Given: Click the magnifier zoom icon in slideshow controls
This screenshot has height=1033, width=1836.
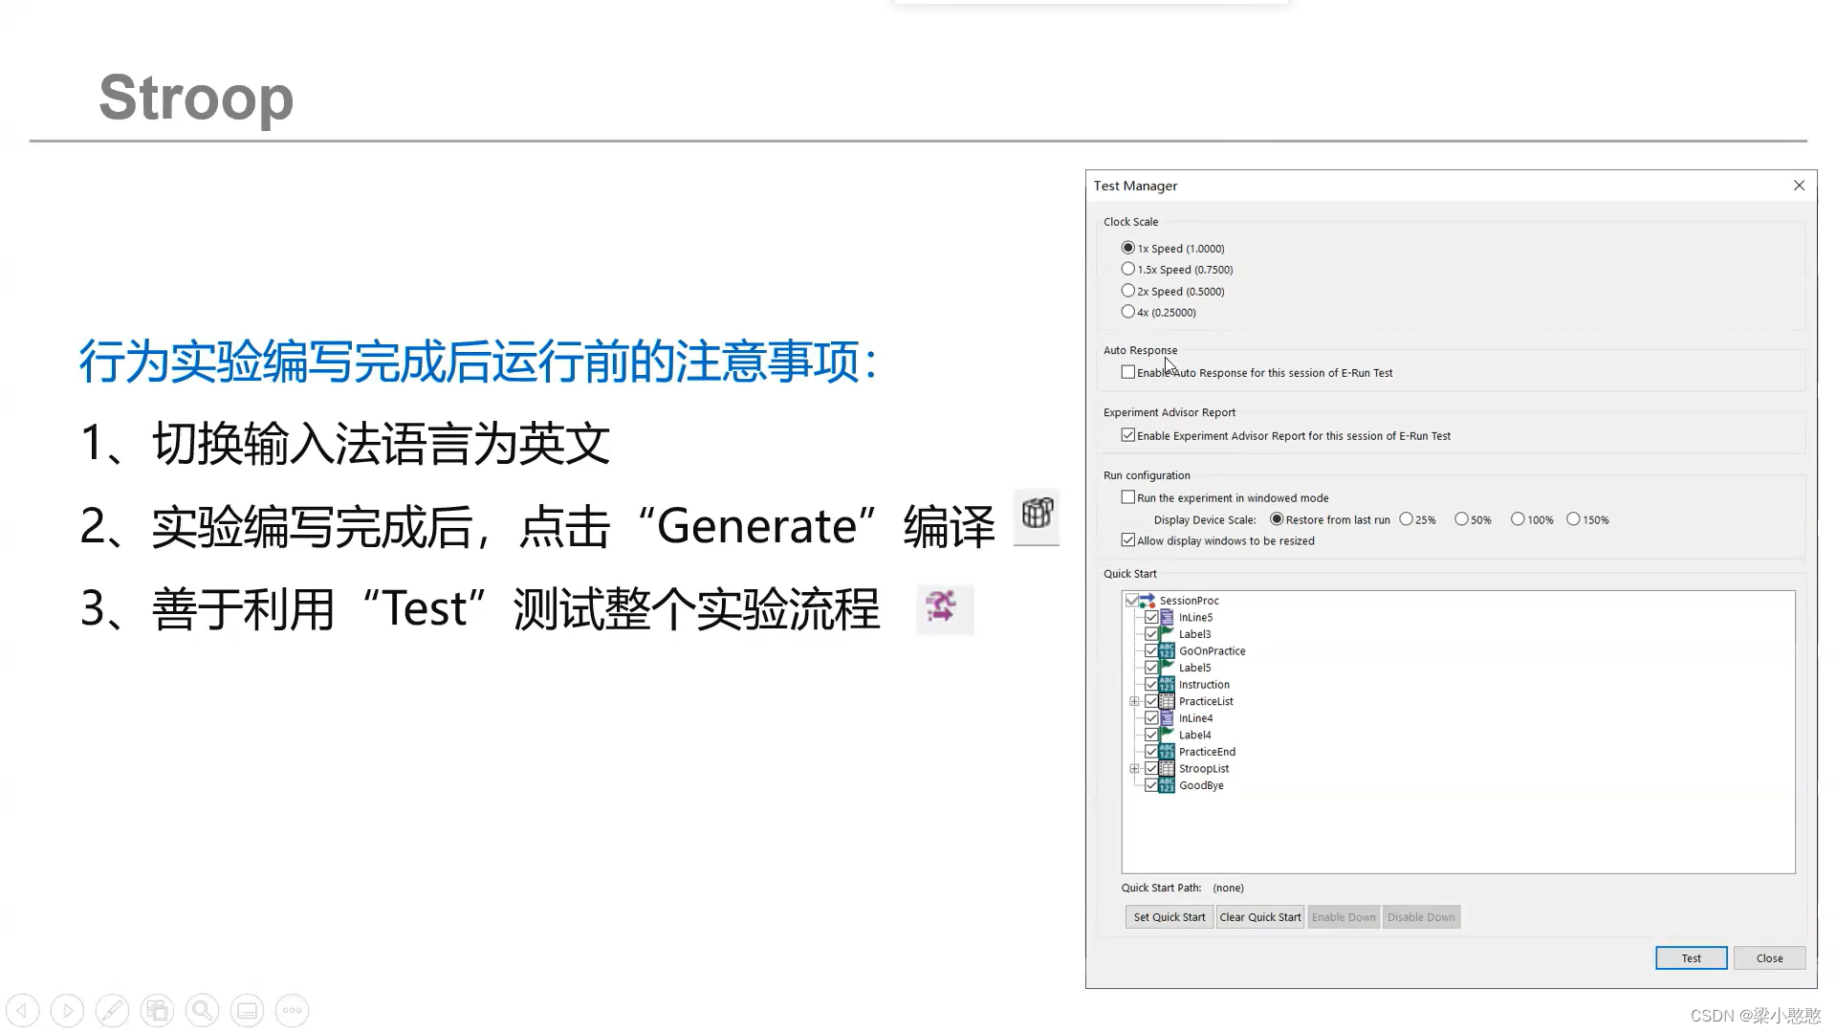Looking at the screenshot, I should pyautogui.click(x=202, y=1010).
